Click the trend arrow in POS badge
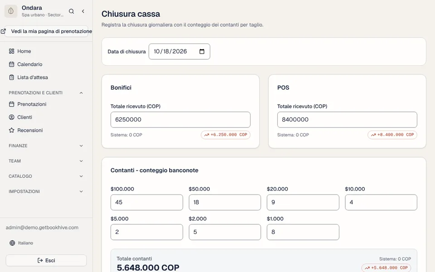The width and height of the screenshot is (435, 272). pyautogui.click(x=373, y=135)
